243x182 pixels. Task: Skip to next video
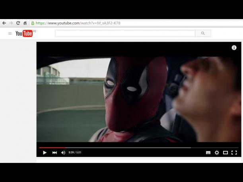coord(54,153)
